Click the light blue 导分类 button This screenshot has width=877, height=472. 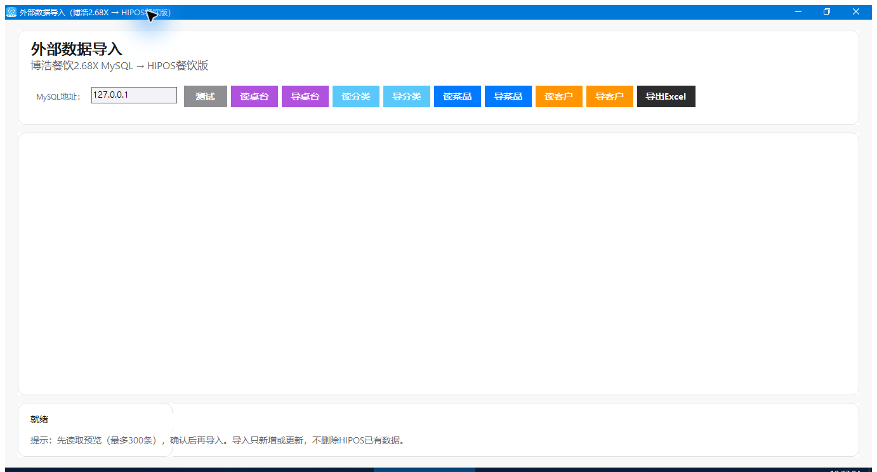[407, 96]
